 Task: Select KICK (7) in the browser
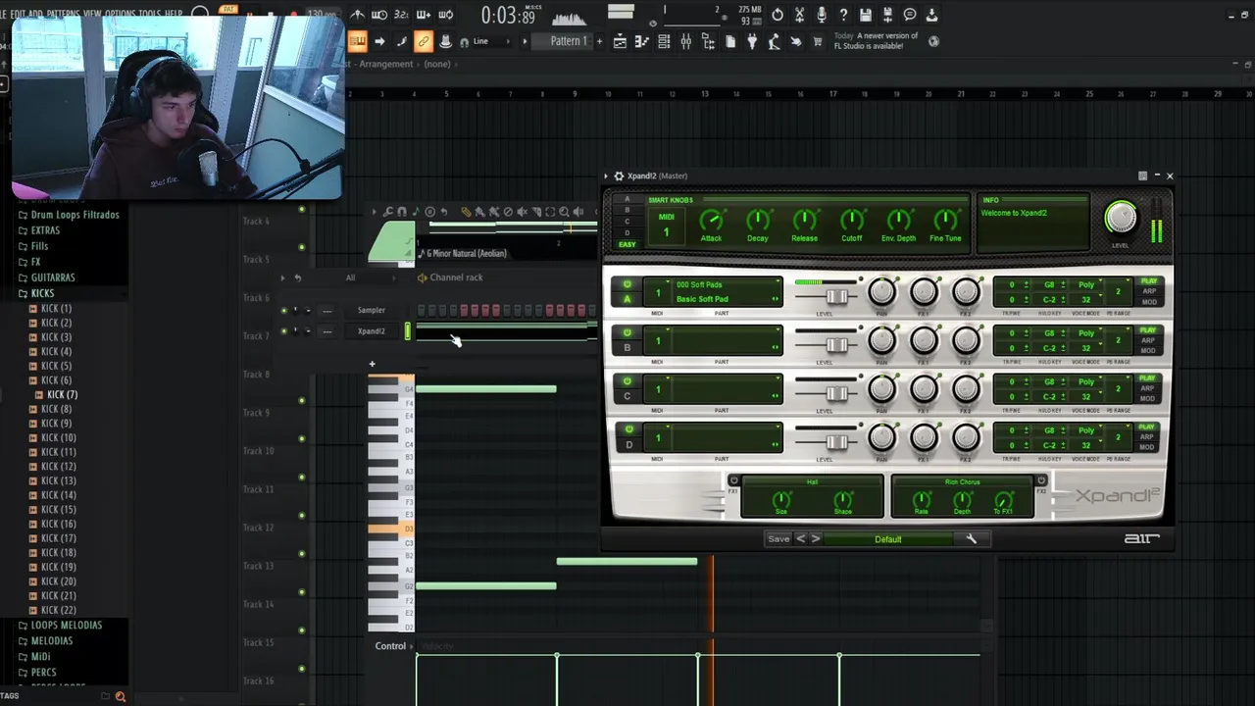(x=62, y=394)
